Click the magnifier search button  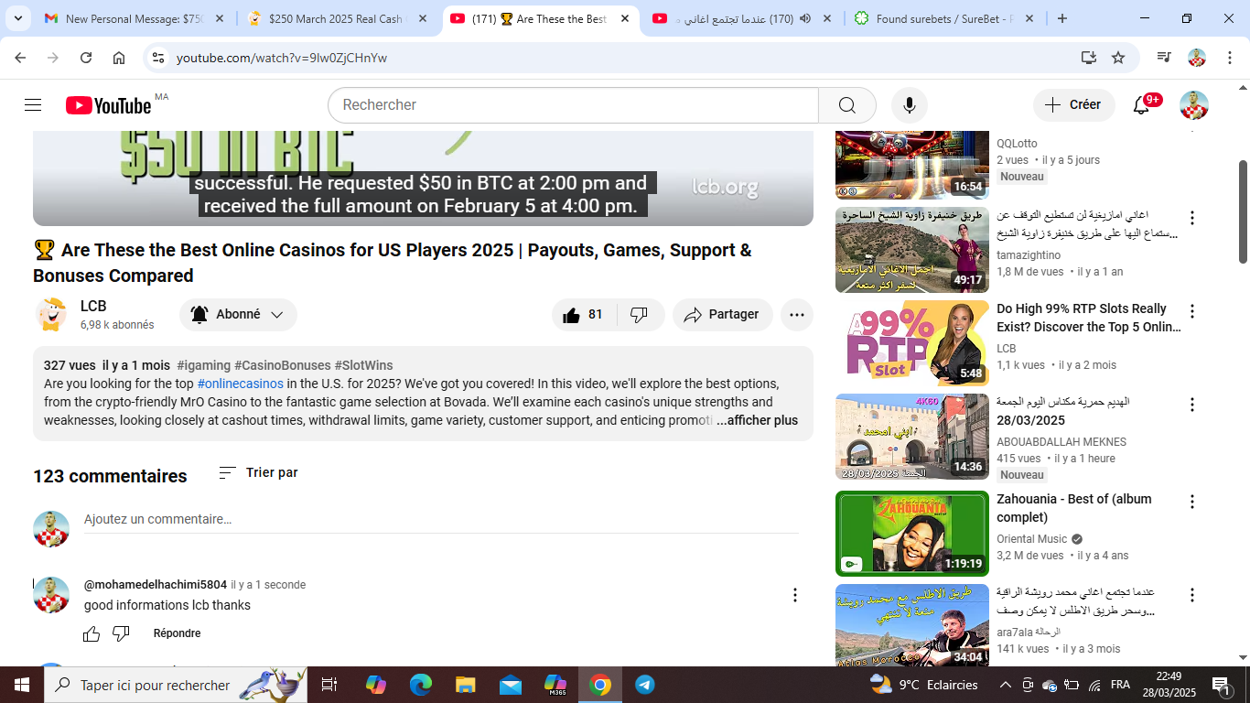pos(847,105)
